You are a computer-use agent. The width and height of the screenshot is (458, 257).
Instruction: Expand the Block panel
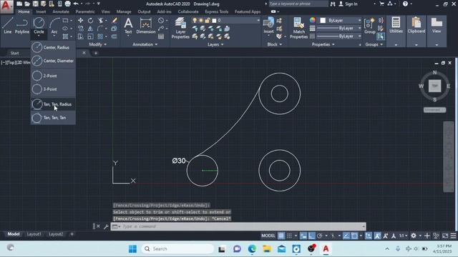pos(275,44)
